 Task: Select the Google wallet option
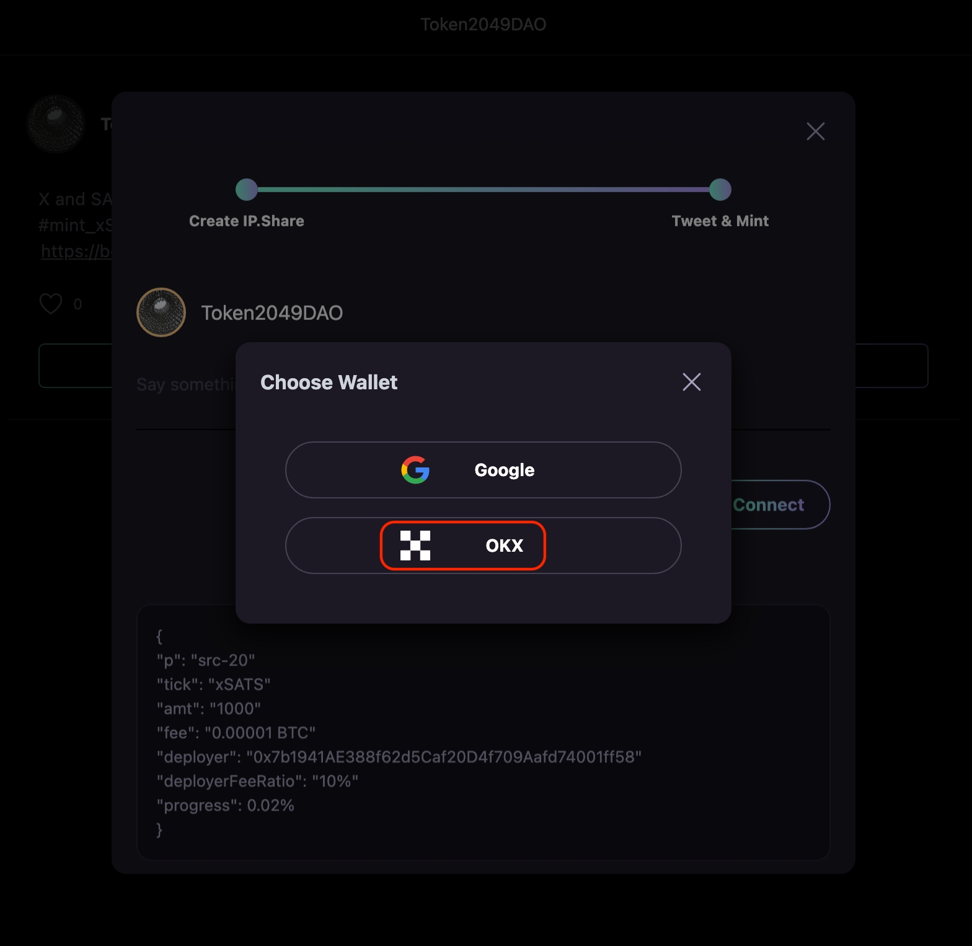483,470
